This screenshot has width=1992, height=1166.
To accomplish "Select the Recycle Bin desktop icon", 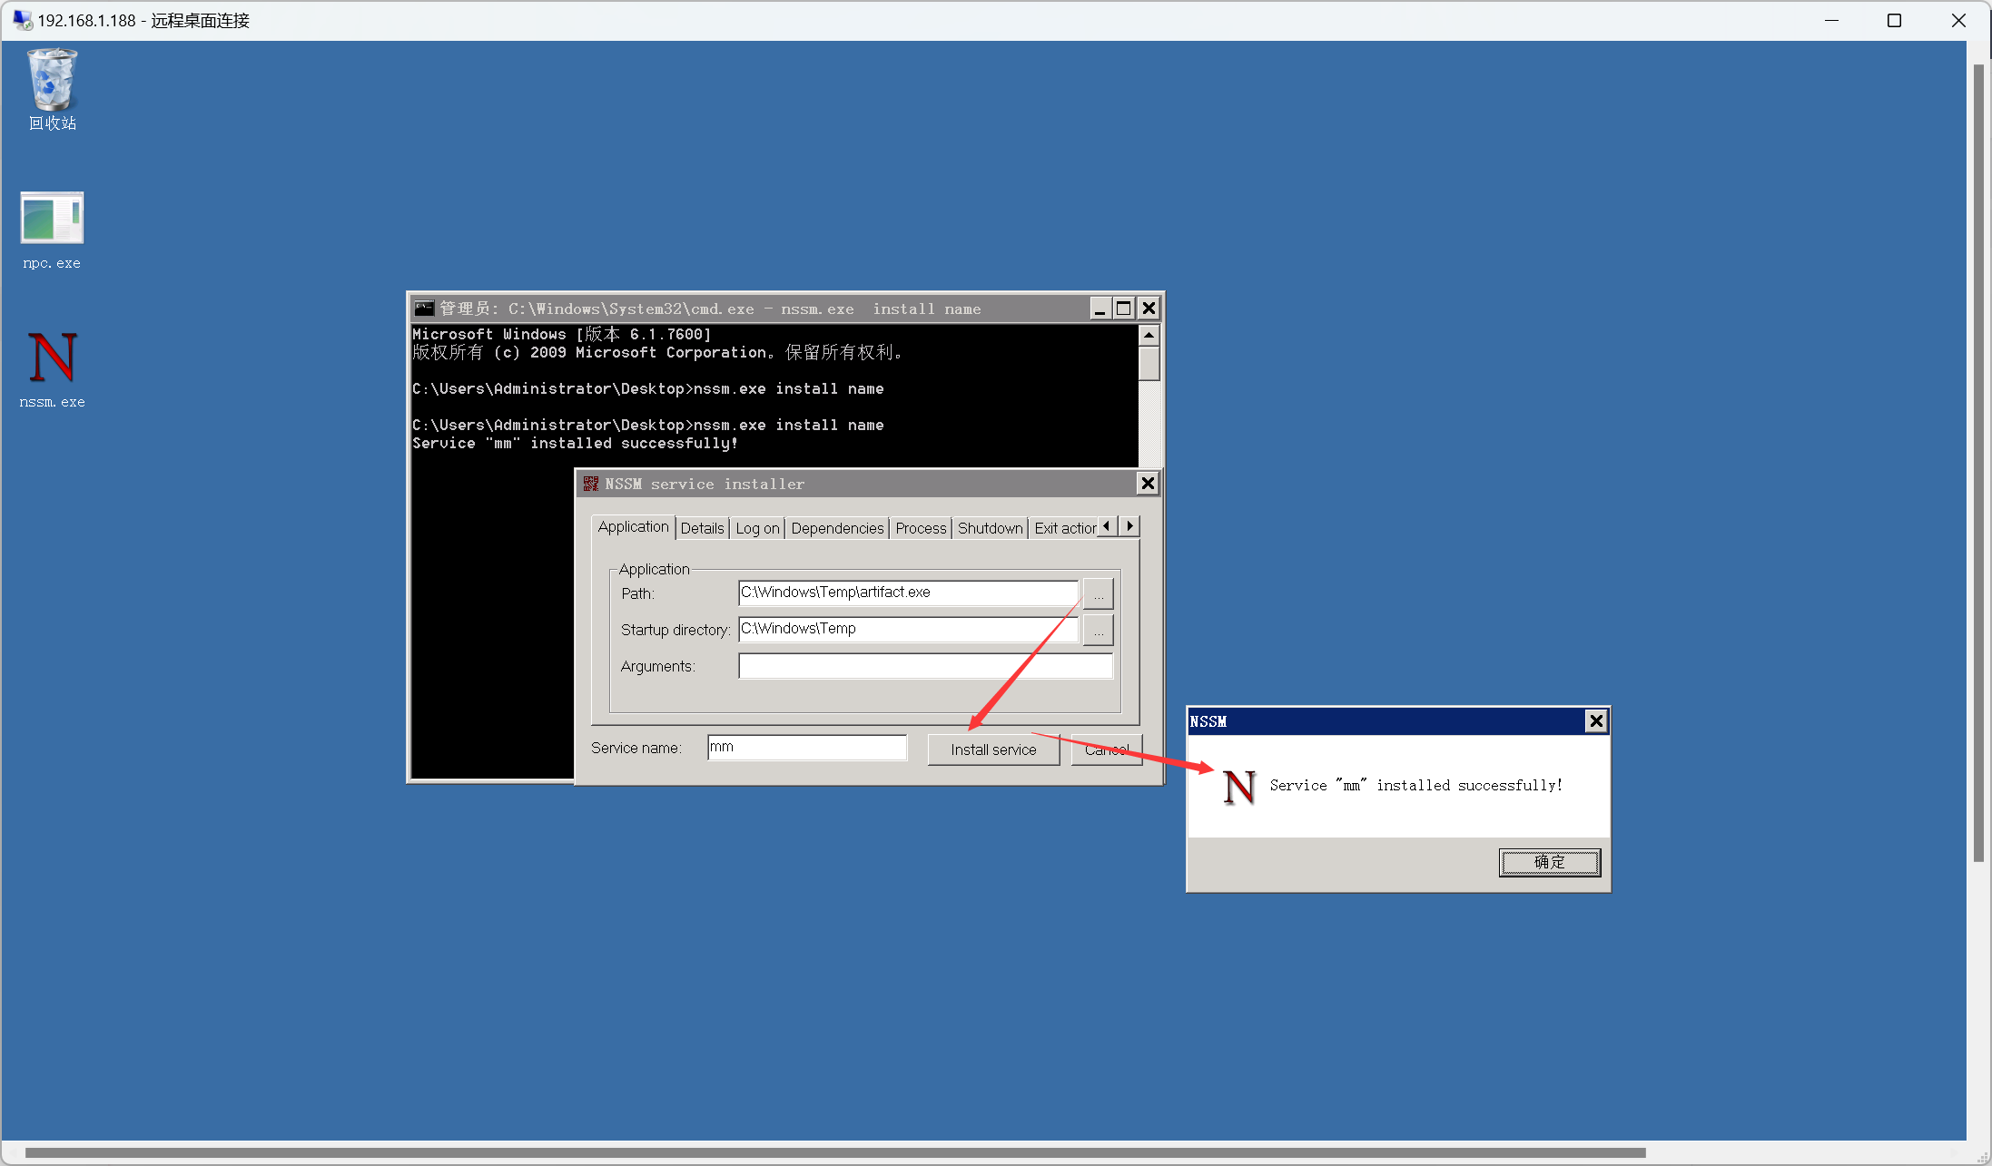I will pyautogui.click(x=52, y=89).
